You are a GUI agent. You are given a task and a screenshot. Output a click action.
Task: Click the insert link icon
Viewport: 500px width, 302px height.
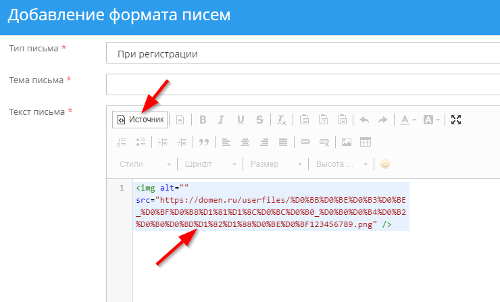tap(305, 142)
